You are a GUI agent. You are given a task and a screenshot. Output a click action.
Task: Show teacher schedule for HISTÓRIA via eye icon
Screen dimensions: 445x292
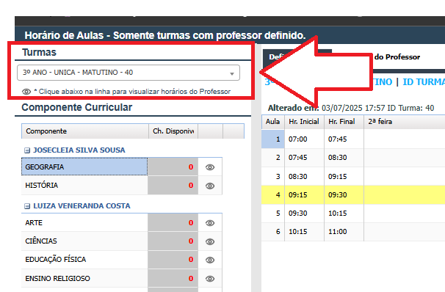coord(210,186)
